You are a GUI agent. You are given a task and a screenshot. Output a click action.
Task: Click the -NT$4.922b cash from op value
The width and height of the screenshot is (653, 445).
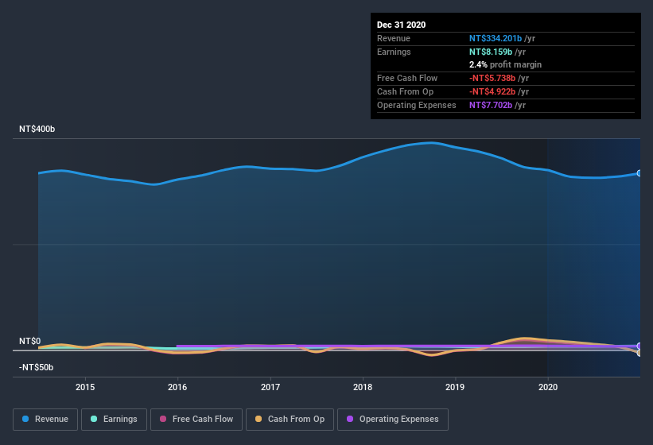click(x=492, y=91)
